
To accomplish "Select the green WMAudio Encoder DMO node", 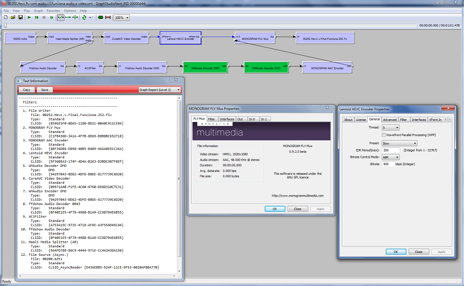I will pos(205,68).
